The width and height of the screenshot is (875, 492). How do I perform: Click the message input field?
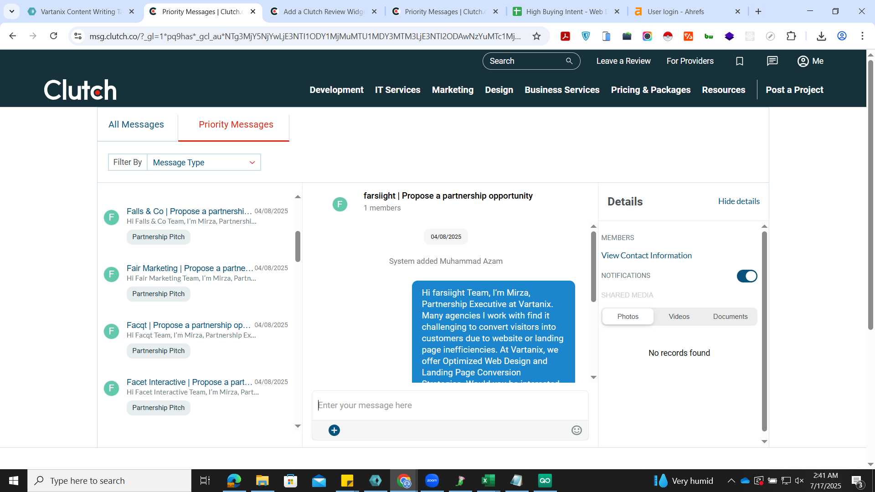tap(450, 405)
